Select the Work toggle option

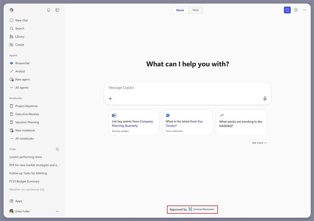(x=180, y=10)
